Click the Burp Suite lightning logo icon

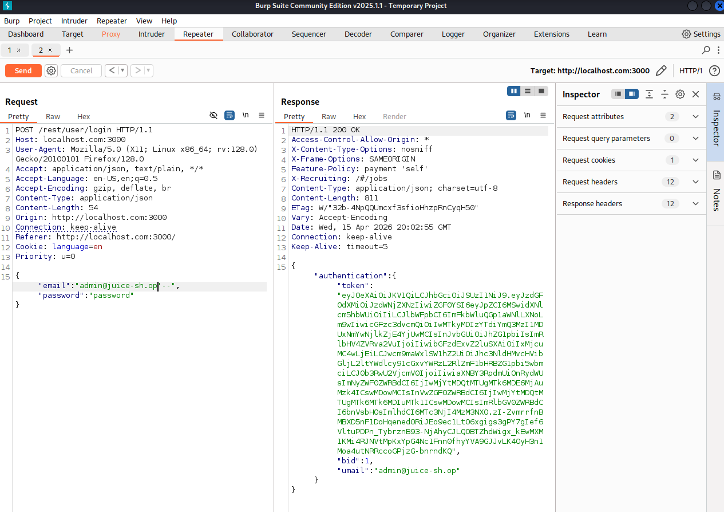[x=6, y=6]
